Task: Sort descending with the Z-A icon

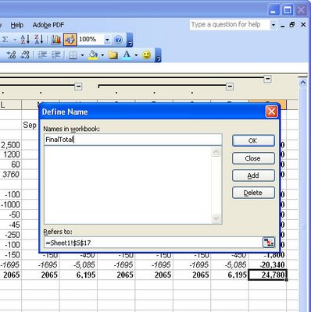Action: (38, 40)
